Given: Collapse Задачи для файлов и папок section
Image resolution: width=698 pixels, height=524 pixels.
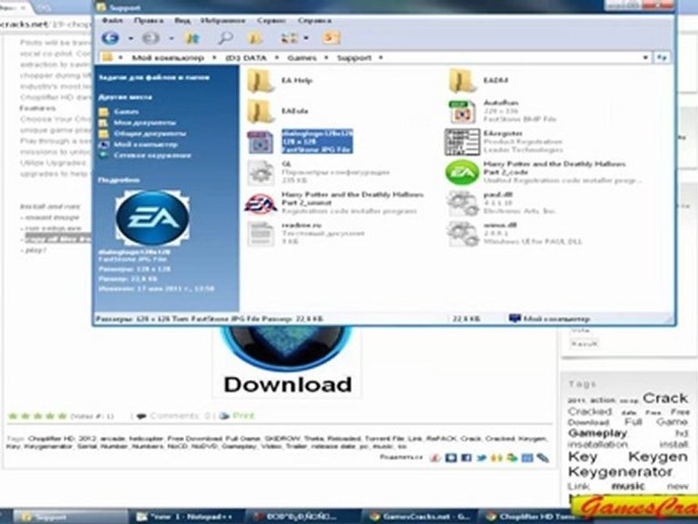Looking at the screenshot, I should point(153,78).
